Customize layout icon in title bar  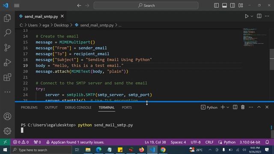tap(241, 6)
